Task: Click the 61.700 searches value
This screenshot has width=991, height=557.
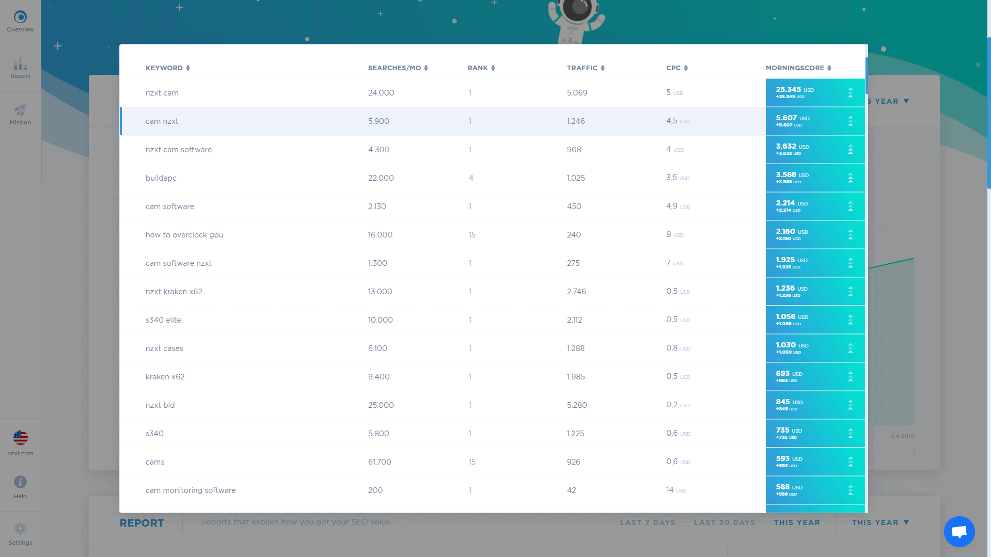Action: click(x=380, y=462)
